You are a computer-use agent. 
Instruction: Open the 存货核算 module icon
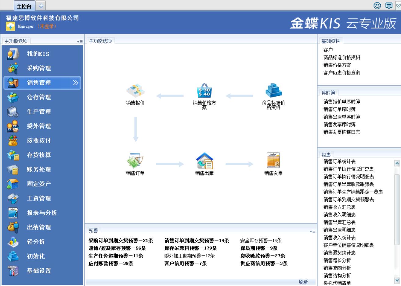pyautogui.click(x=13, y=155)
